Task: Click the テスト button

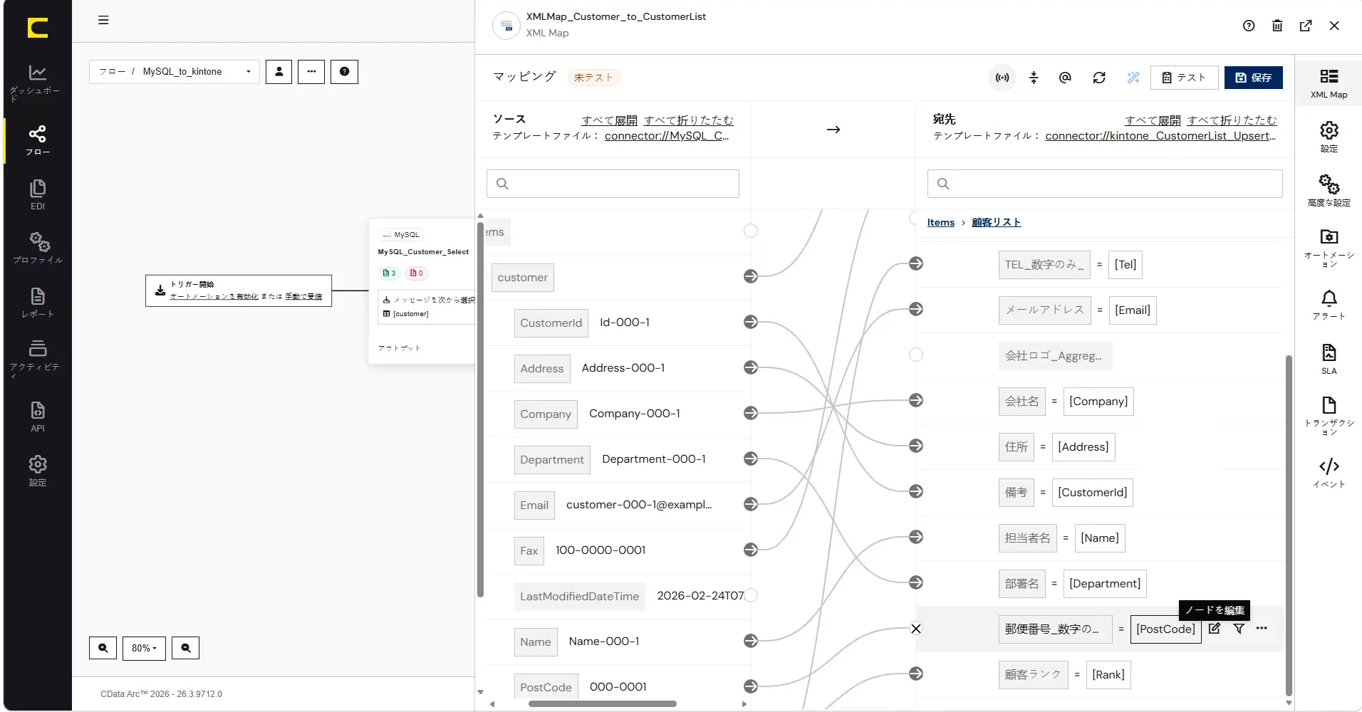Action: point(1183,78)
